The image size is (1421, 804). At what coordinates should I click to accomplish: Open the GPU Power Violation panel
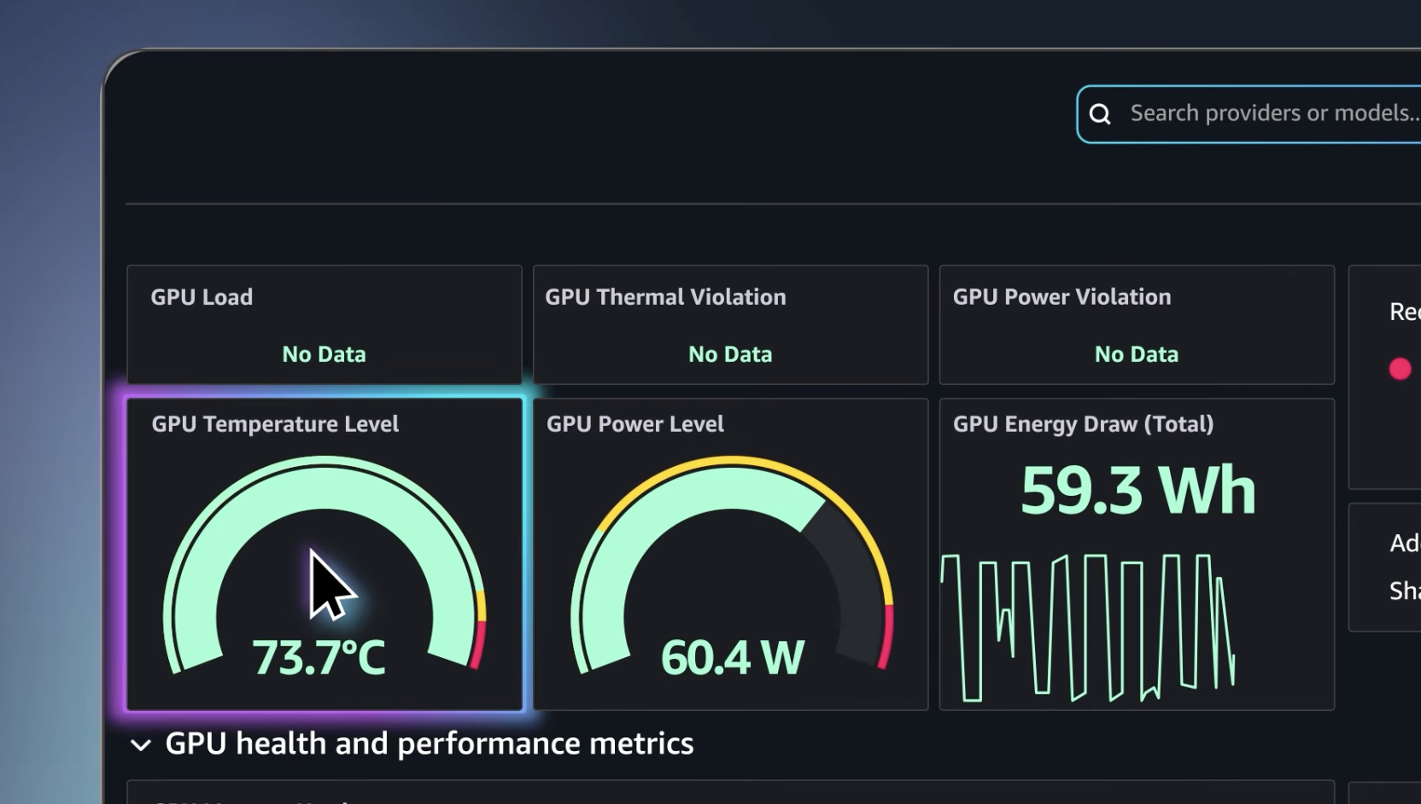click(1137, 324)
